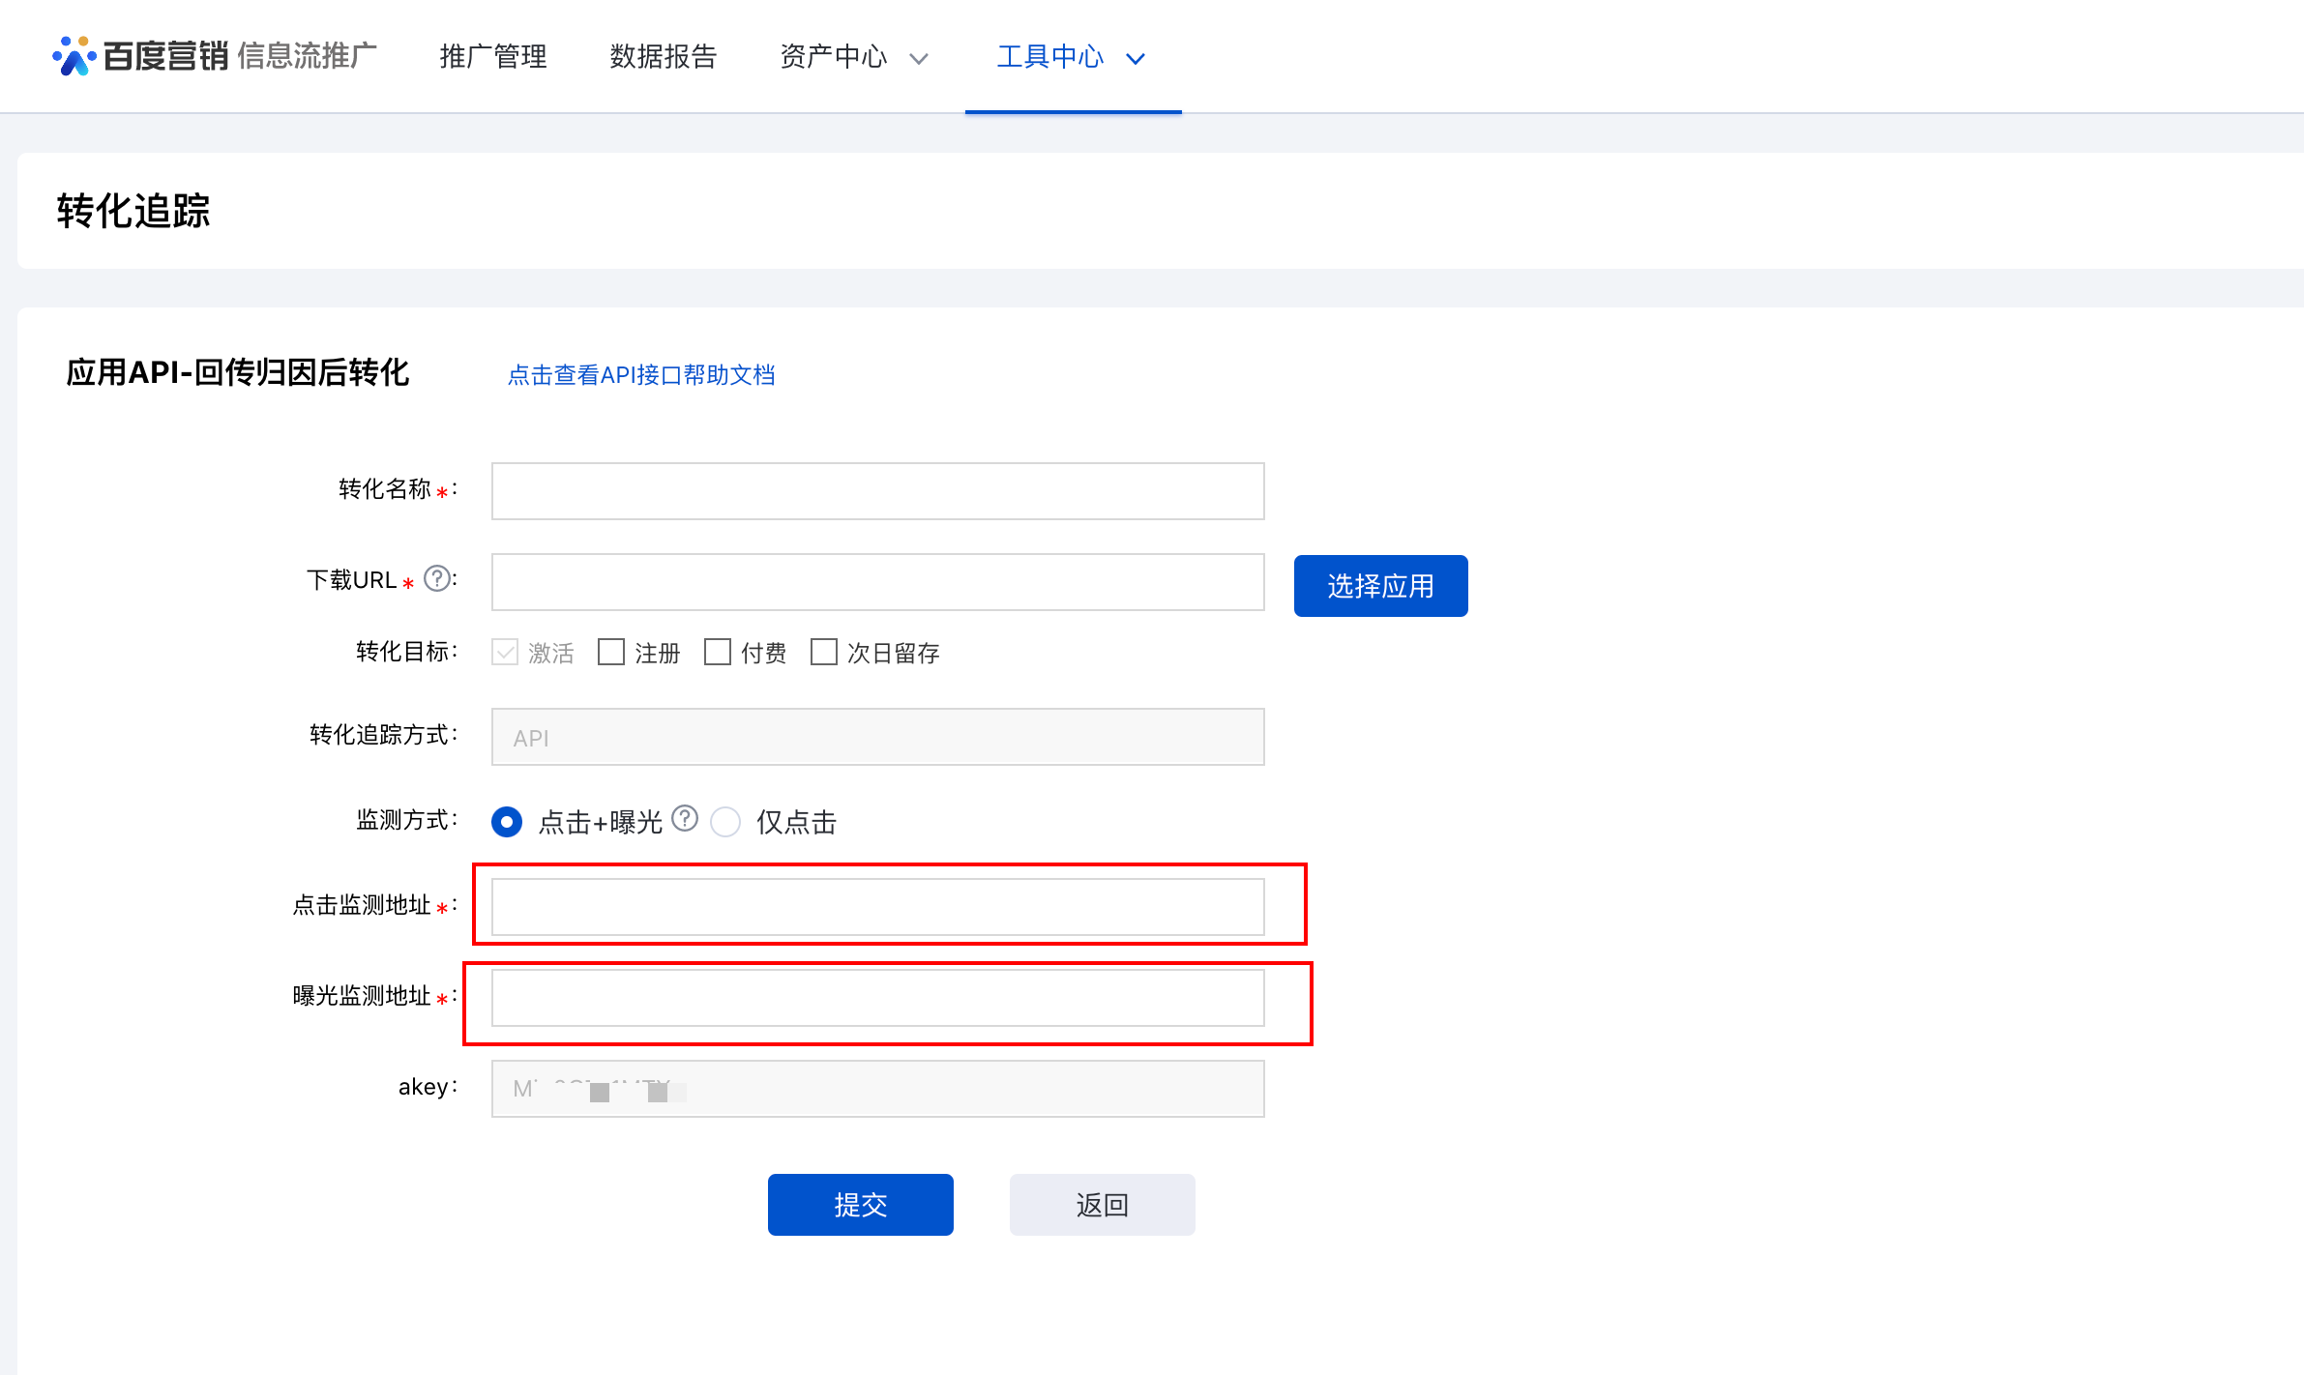2304x1375 pixels.
Task: Focus the 转化名称 input field
Action: click(x=877, y=491)
